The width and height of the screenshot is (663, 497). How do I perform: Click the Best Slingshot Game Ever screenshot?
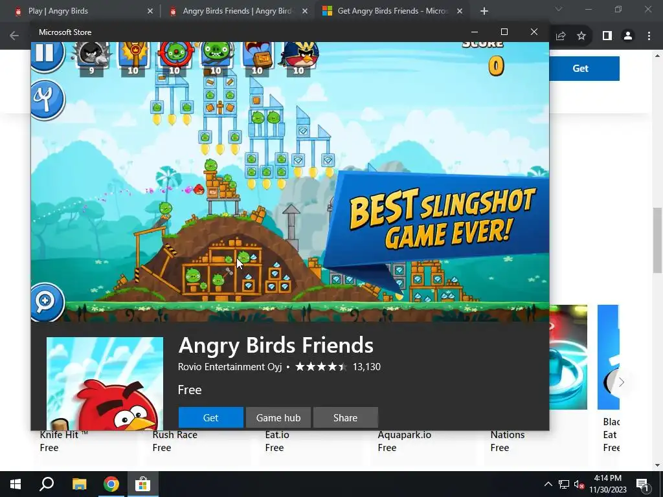pyautogui.click(x=290, y=182)
